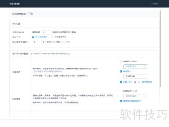Click the minutes input after 消费收银

(x=46, y=32)
